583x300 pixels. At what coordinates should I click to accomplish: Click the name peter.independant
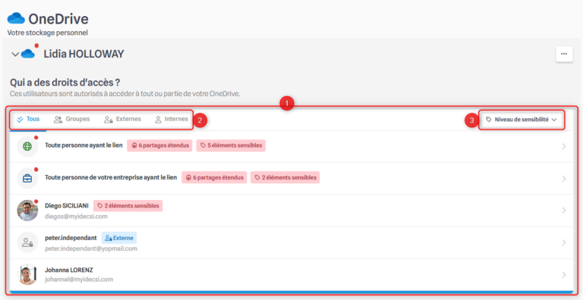click(x=71, y=238)
